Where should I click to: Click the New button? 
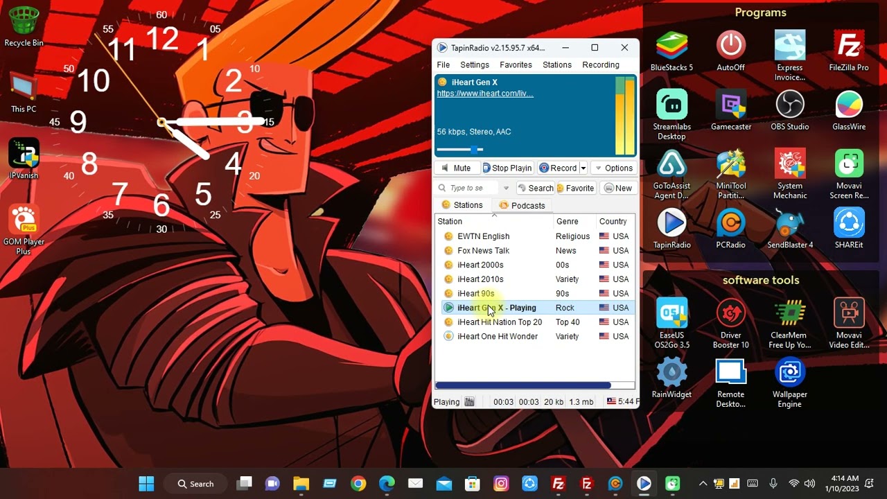pos(617,189)
